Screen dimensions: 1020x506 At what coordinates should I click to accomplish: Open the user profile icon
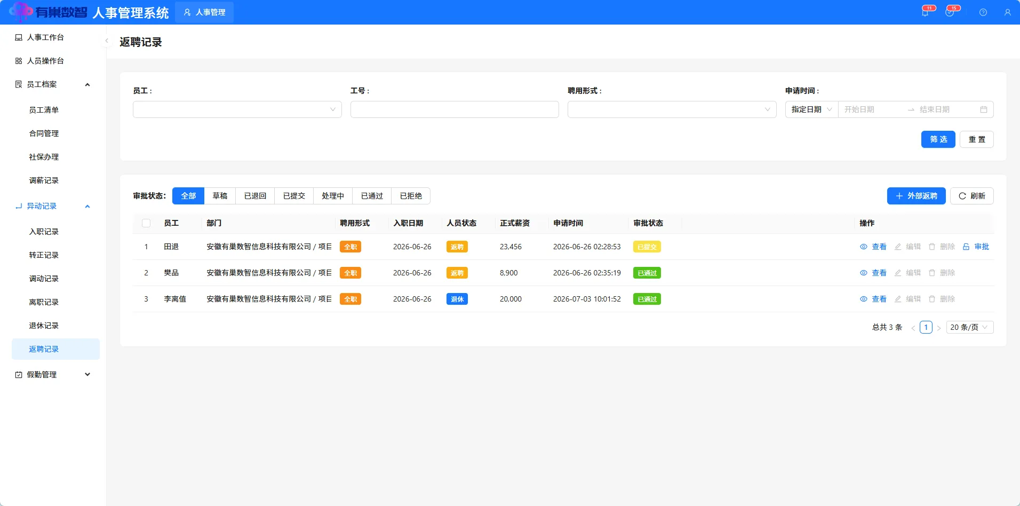tap(1008, 12)
